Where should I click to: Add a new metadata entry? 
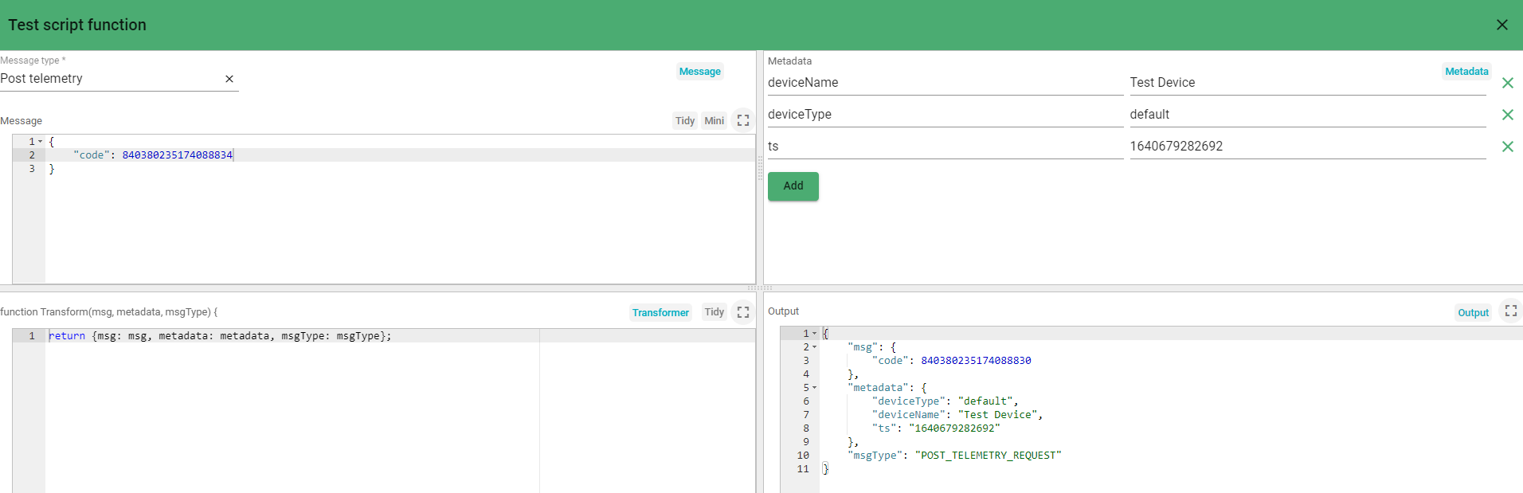(793, 186)
